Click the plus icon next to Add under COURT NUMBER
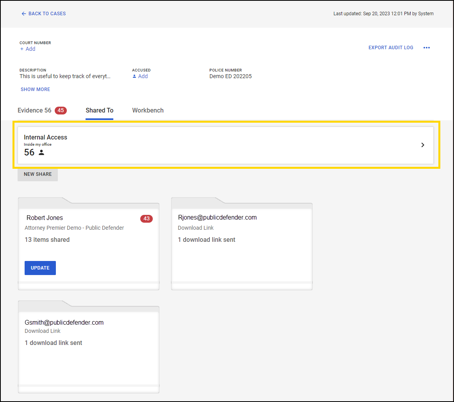 pyautogui.click(x=21, y=49)
